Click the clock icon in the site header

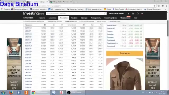[x=138, y=13]
